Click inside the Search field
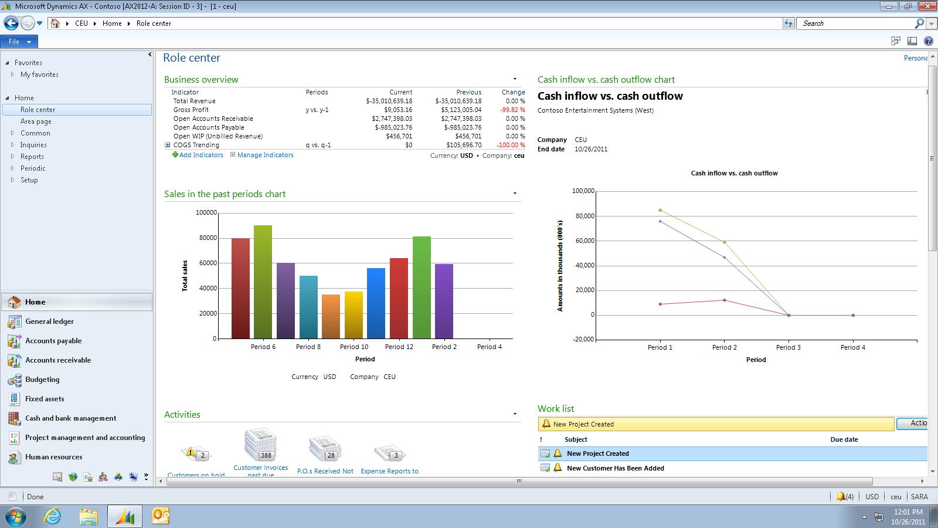This screenshot has width=938, height=528. point(856,23)
